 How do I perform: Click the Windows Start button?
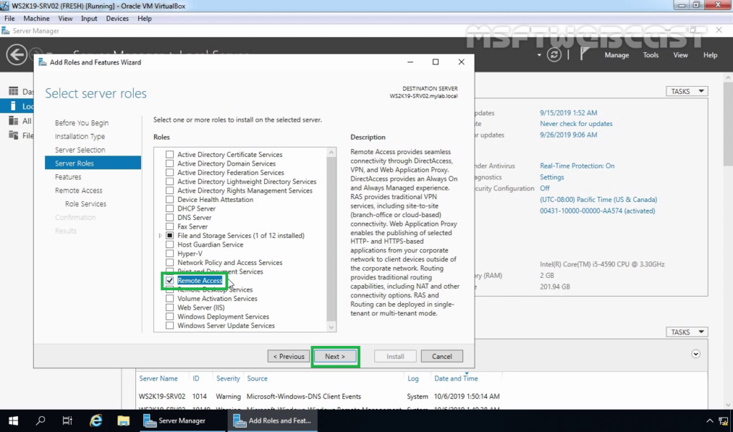(14, 421)
